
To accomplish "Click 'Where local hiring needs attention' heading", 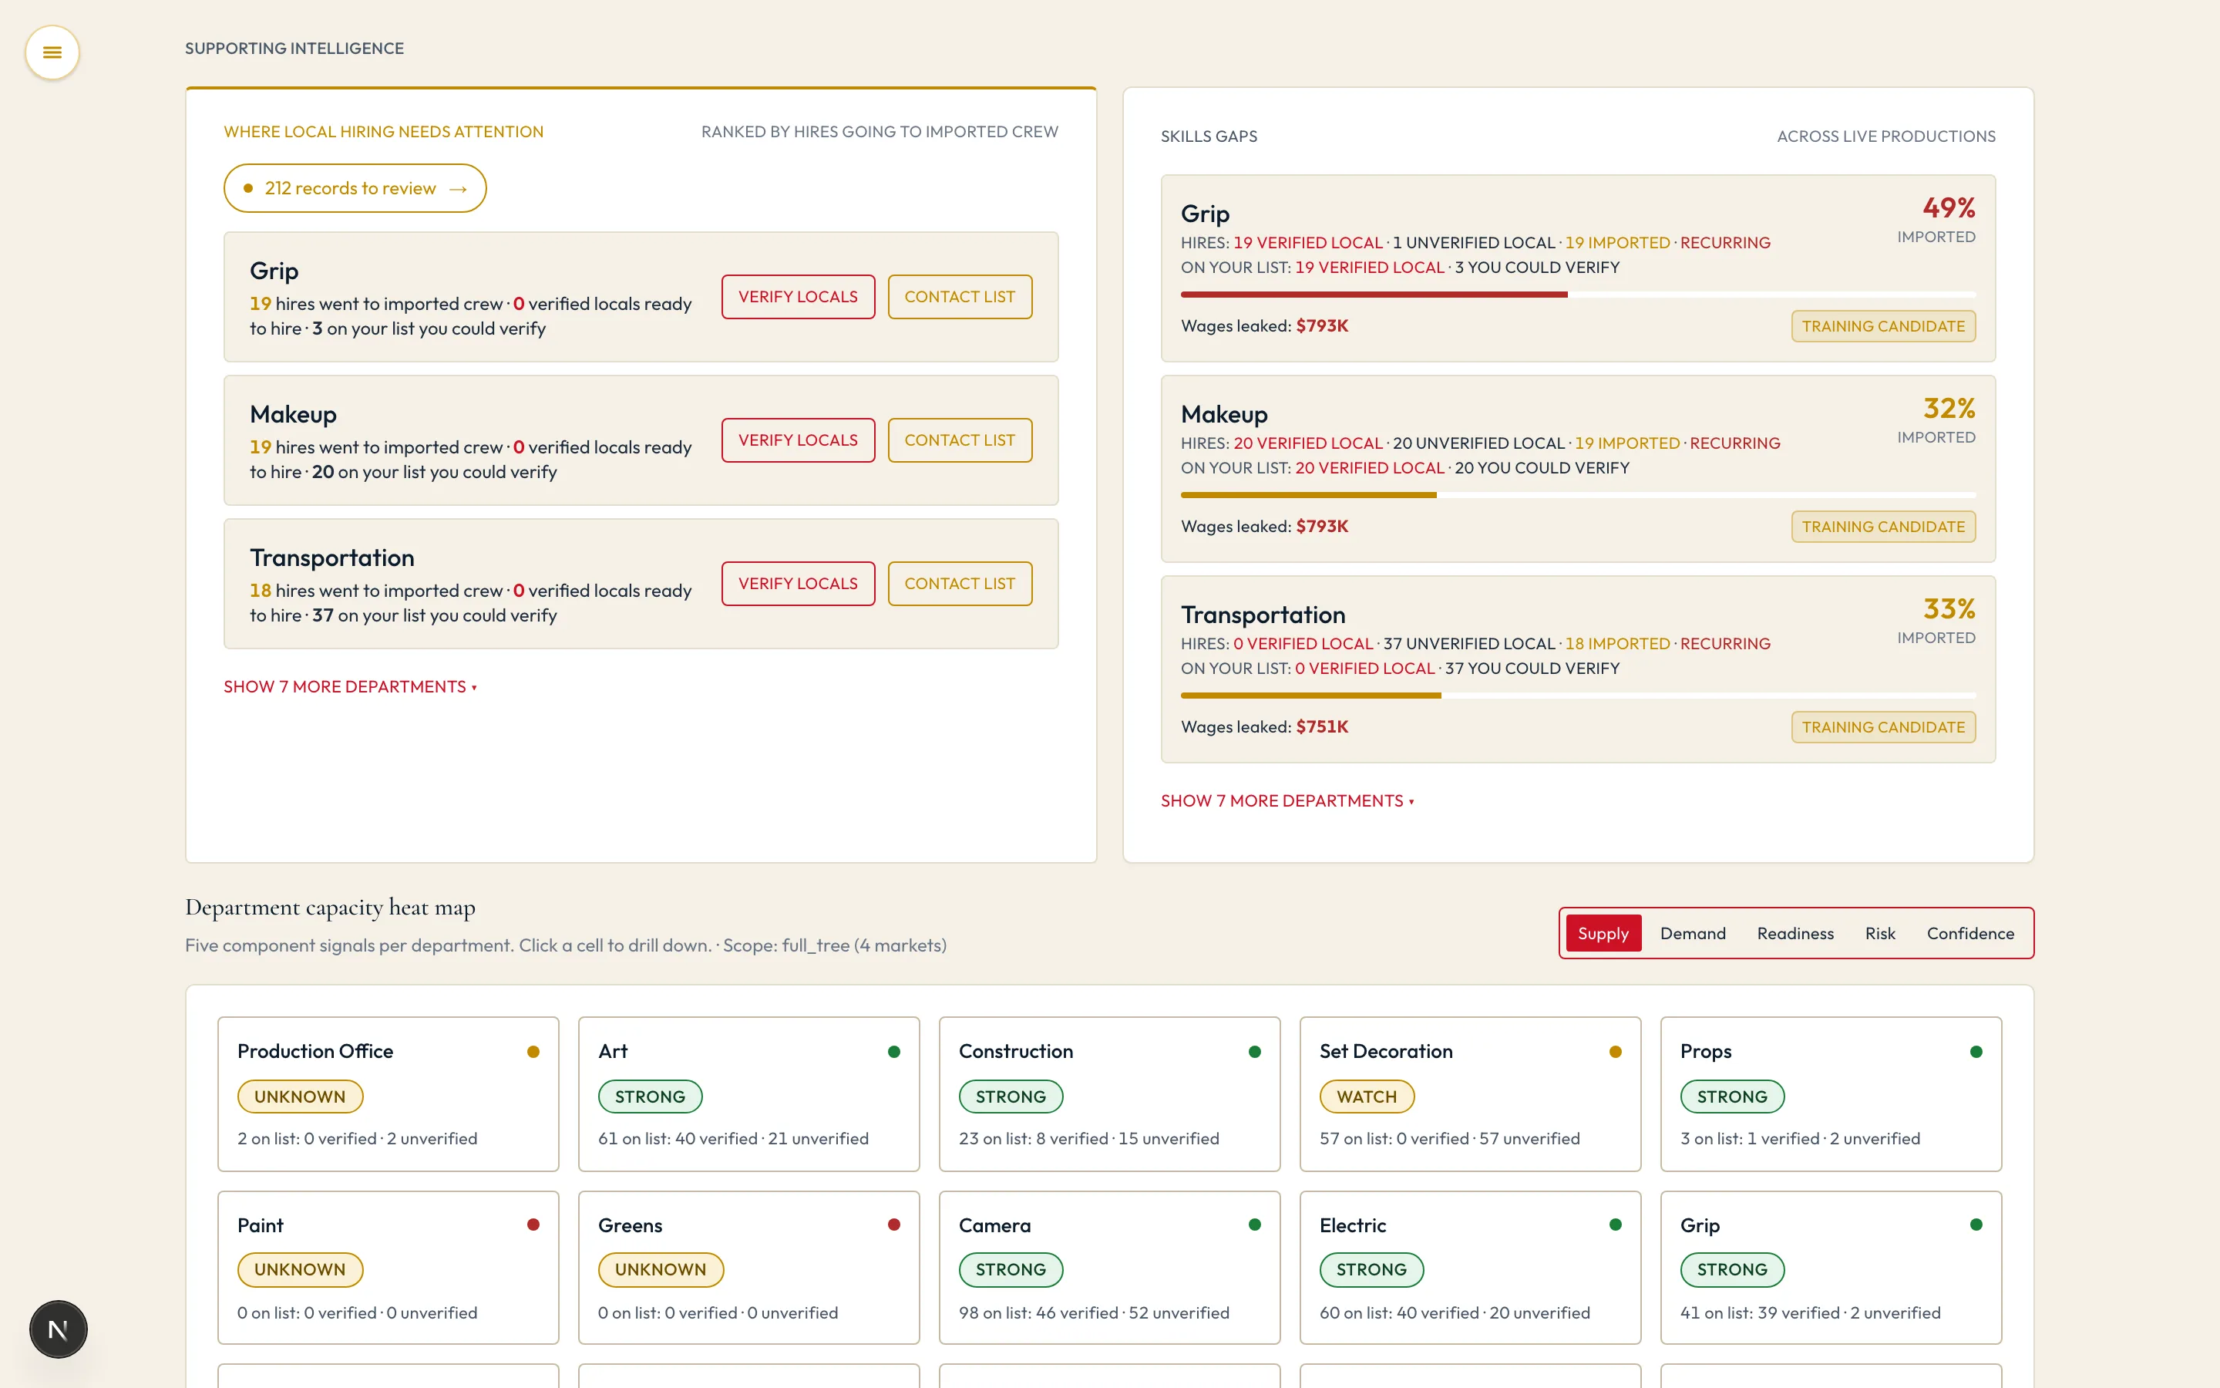I will (383, 132).
